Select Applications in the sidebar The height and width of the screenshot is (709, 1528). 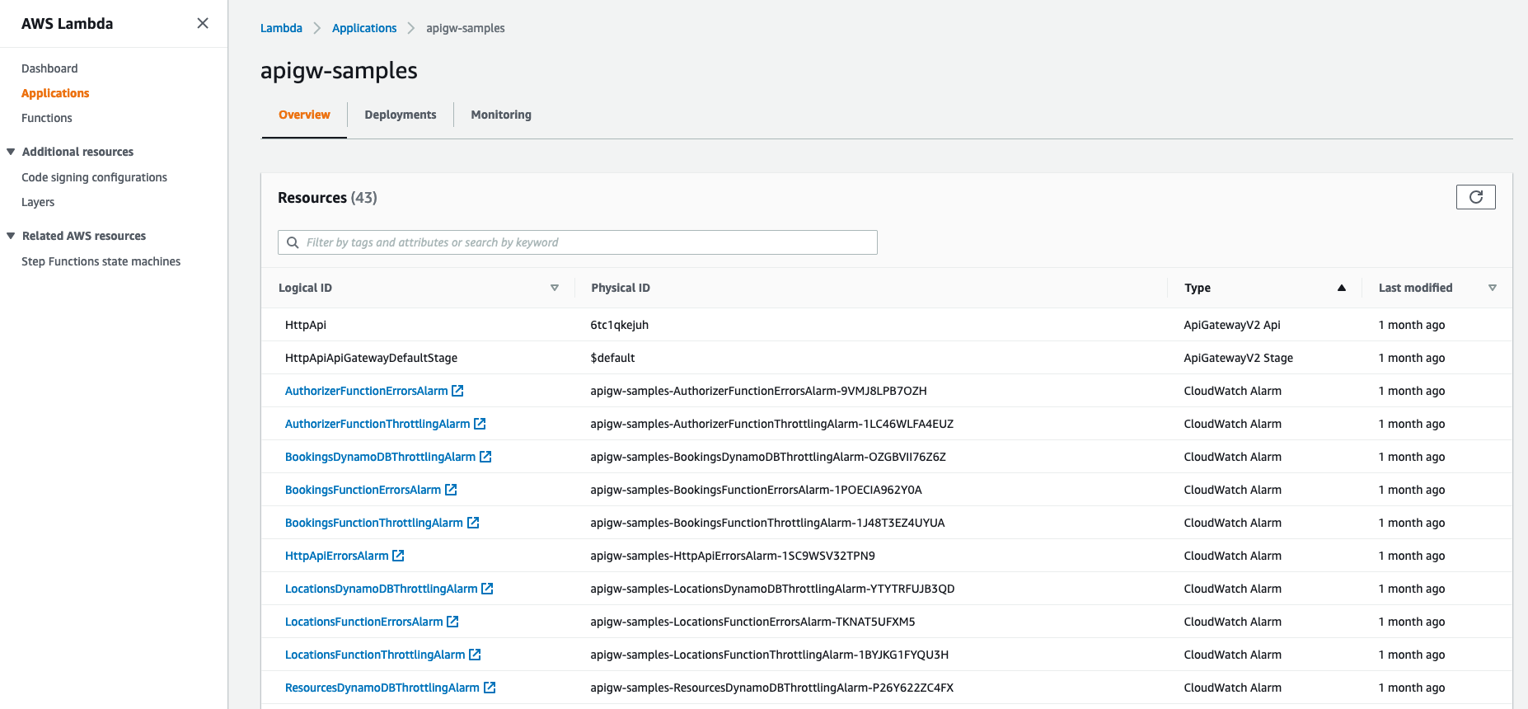(55, 93)
